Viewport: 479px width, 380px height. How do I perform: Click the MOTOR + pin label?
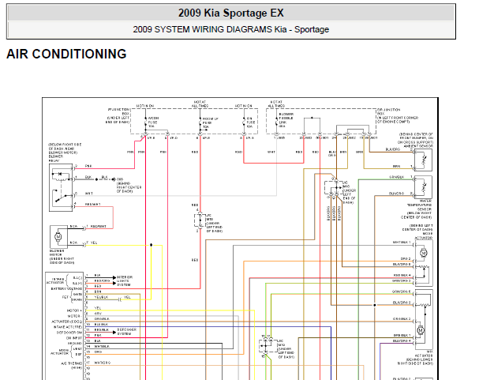(x=74, y=310)
